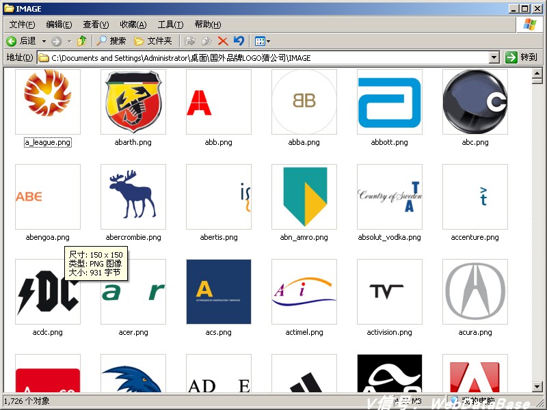Open the 工具(T) menu
Viewport: 547px width, 410px height.
tap(170, 25)
